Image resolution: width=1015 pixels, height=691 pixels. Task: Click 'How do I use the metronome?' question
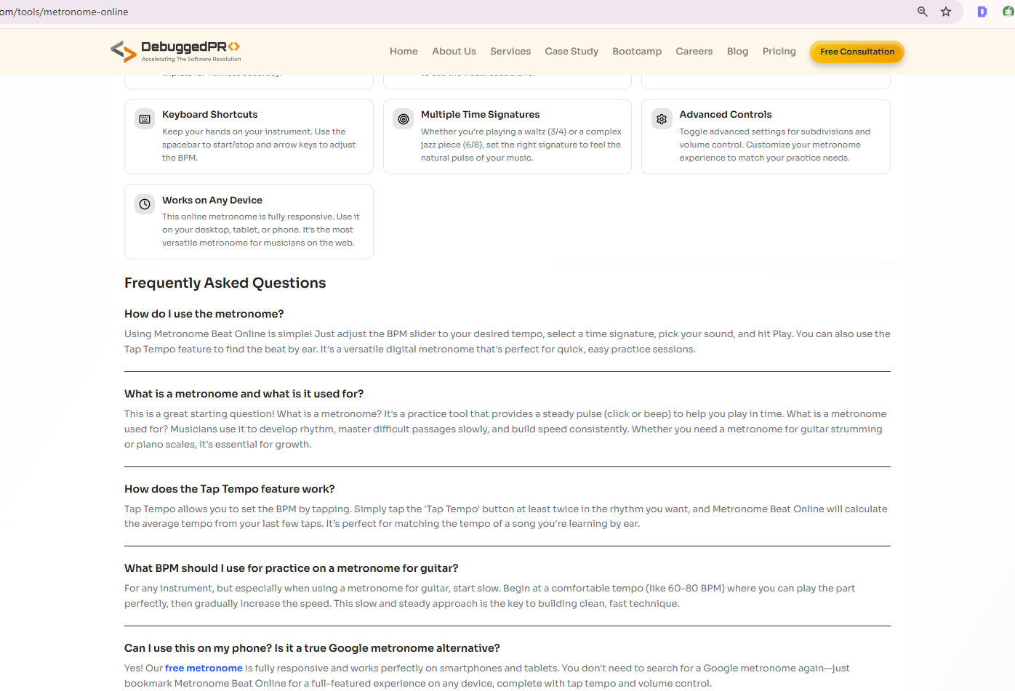tap(204, 314)
